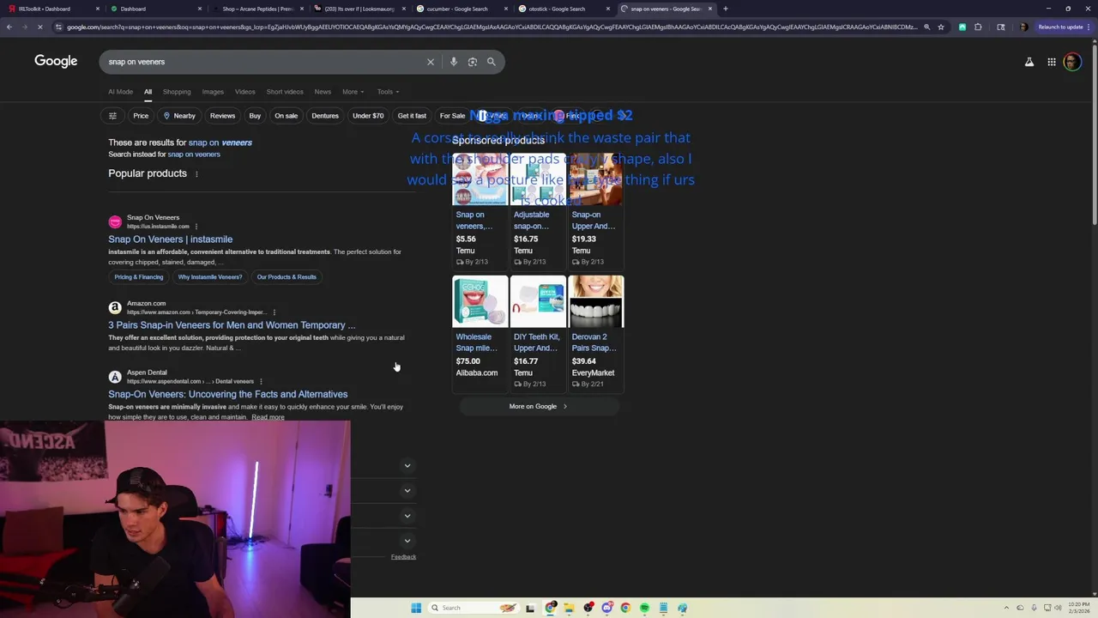This screenshot has width=1098, height=618.
Task: Open the Amazon result options menu
Action: [x=274, y=312]
